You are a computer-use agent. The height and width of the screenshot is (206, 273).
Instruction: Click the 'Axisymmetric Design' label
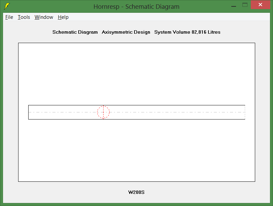tap(126, 32)
